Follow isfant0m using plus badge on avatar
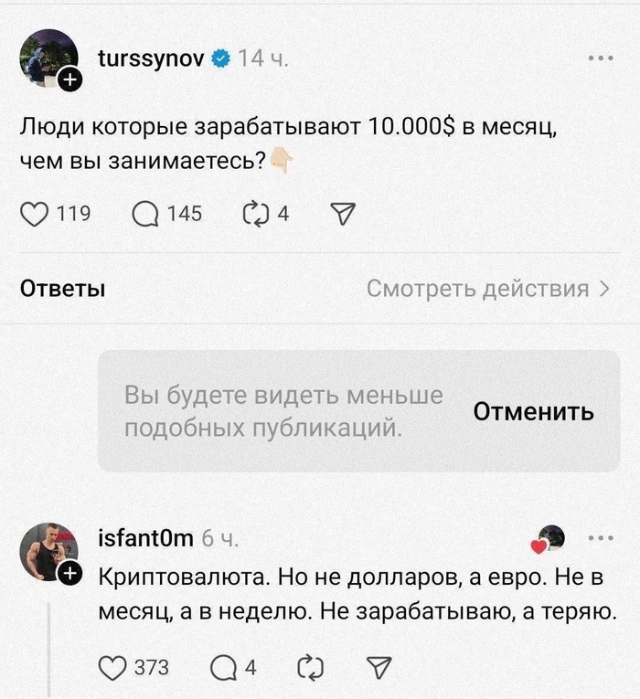Viewport: 640px width, 699px height. click(x=70, y=574)
